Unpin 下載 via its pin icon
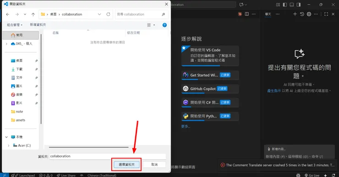 [x=36, y=69]
